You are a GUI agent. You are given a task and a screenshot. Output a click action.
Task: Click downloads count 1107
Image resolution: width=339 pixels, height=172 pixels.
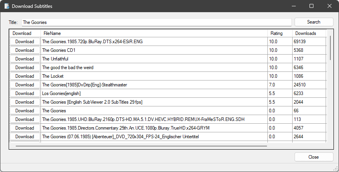[298, 59]
